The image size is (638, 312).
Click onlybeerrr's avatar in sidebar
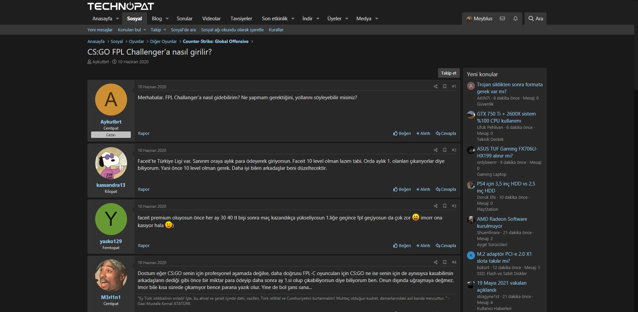click(471, 150)
